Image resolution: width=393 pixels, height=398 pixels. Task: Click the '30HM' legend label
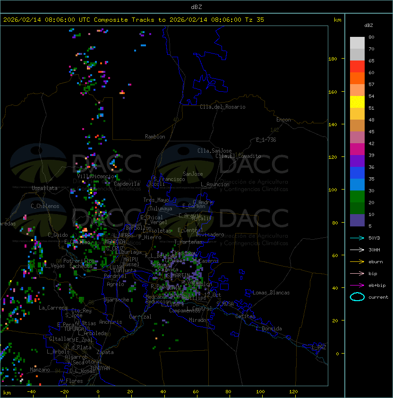[x=374, y=250]
